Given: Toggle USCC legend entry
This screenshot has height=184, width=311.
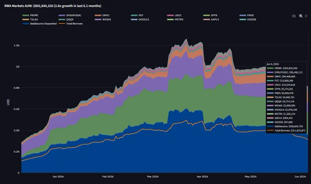Looking at the screenshot, I should pyautogui.click(x=174, y=15).
